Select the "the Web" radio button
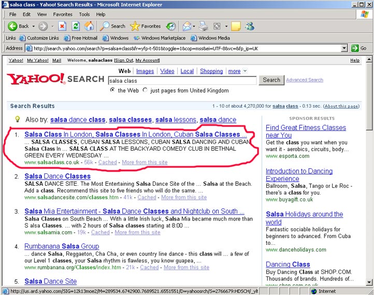 (112, 91)
